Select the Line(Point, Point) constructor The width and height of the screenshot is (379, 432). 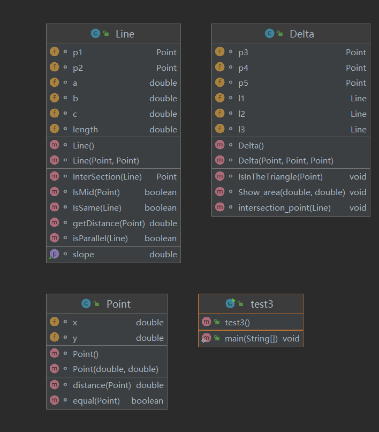point(106,160)
